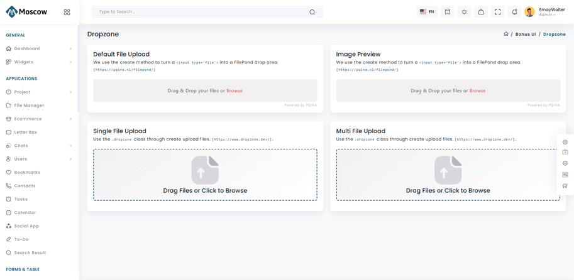Click the Ecommerce icon in sidebar

click(9, 119)
